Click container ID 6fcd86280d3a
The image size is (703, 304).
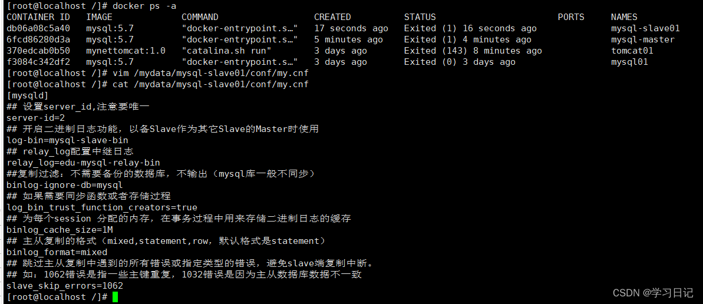click(x=38, y=39)
